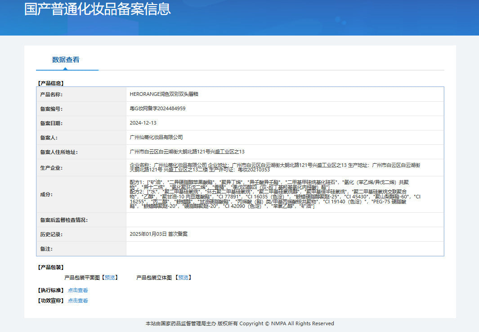The image size is (479, 332).
Task: Click the filing date 2024-12-13
Action: (x=143, y=123)
